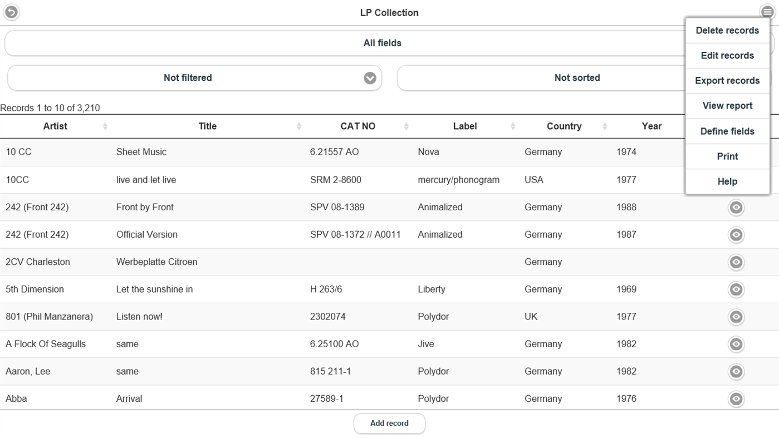
Task: Click the view icon for Let the sunshine in
Action: pos(736,289)
